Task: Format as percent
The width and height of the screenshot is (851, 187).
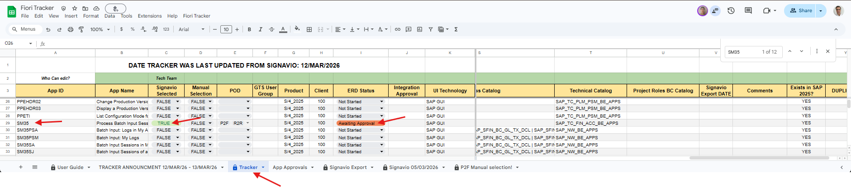Action: tap(133, 29)
